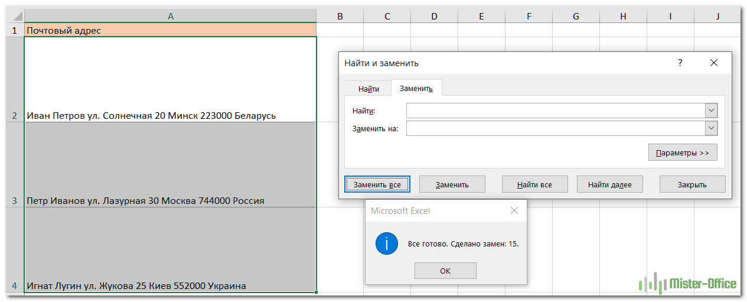Dismiss the Microsoft Excel message with X
747x302 pixels.
[514, 210]
